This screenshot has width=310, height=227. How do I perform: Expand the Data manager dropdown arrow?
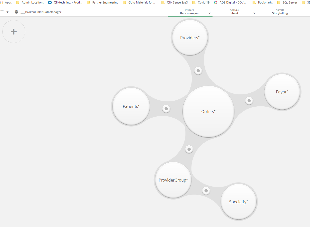pos(209,13)
